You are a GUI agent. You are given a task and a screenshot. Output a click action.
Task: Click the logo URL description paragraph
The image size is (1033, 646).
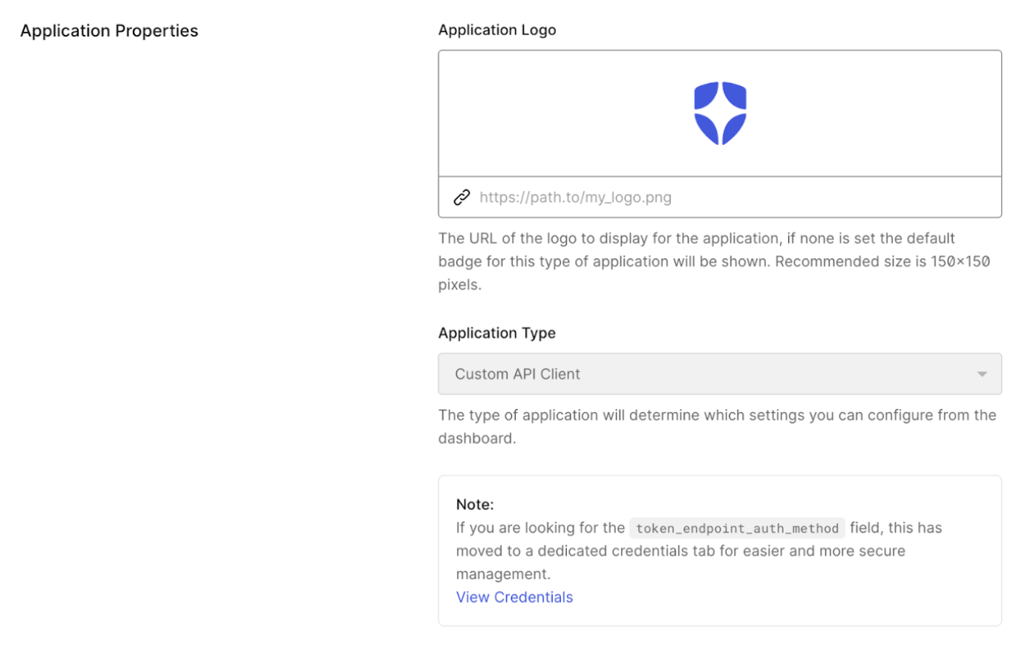click(714, 261)
